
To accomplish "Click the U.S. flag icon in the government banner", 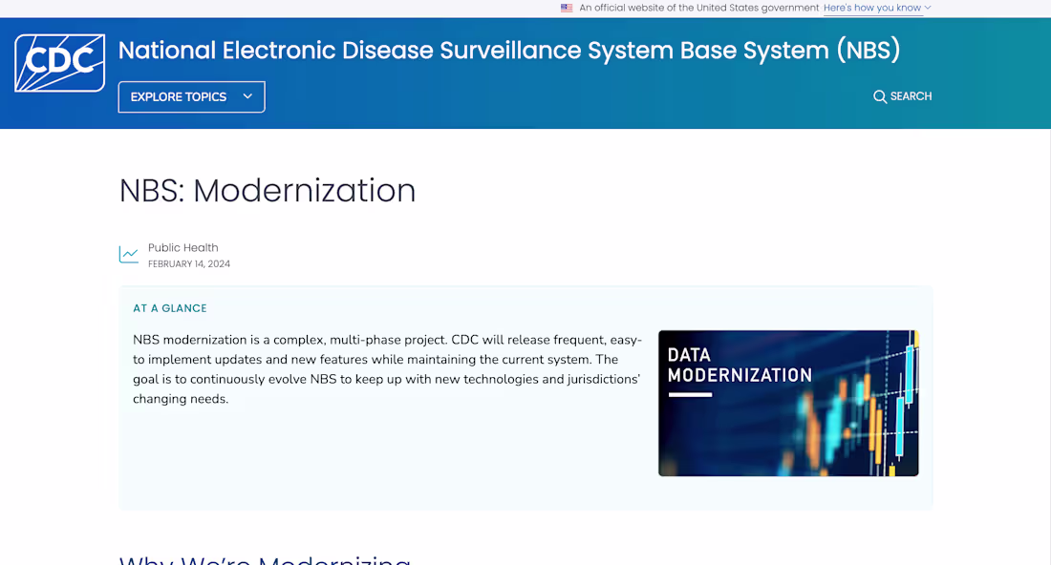I will 568,8.
